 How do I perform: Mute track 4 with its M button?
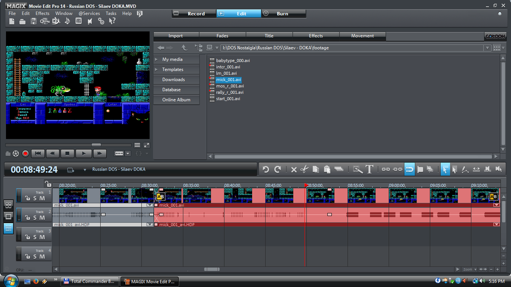(x=42, y=257)
